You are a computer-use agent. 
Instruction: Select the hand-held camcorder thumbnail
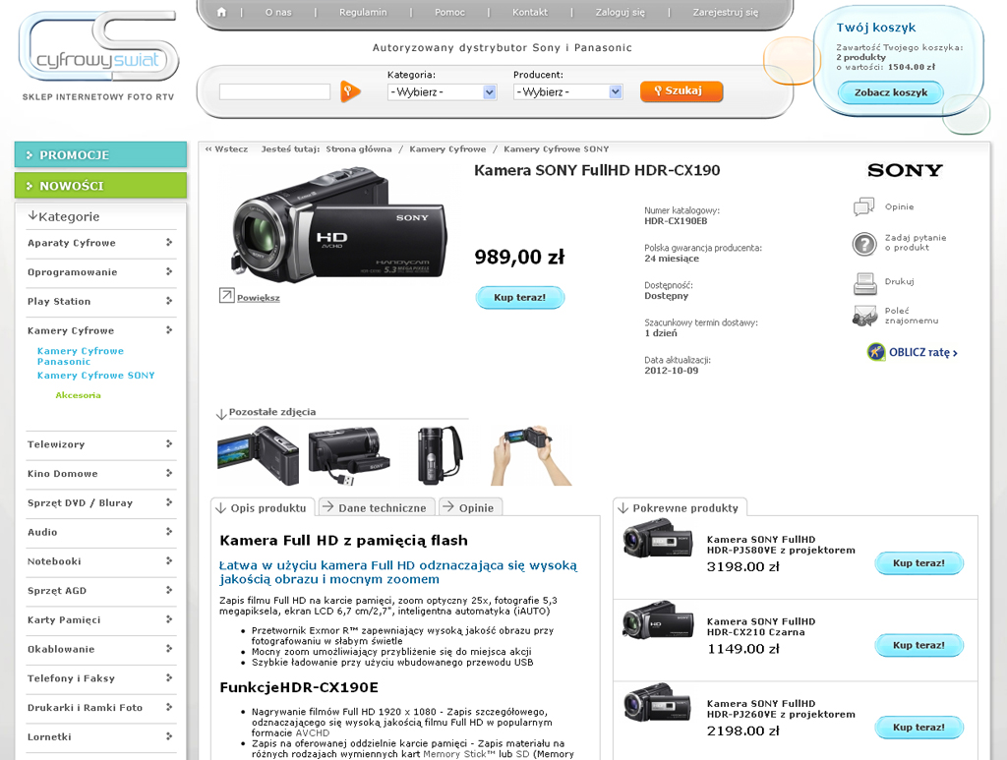531,455
